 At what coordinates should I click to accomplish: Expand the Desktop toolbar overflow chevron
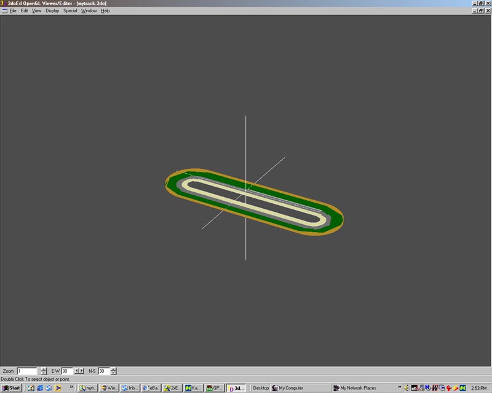(x=399, y=387)
